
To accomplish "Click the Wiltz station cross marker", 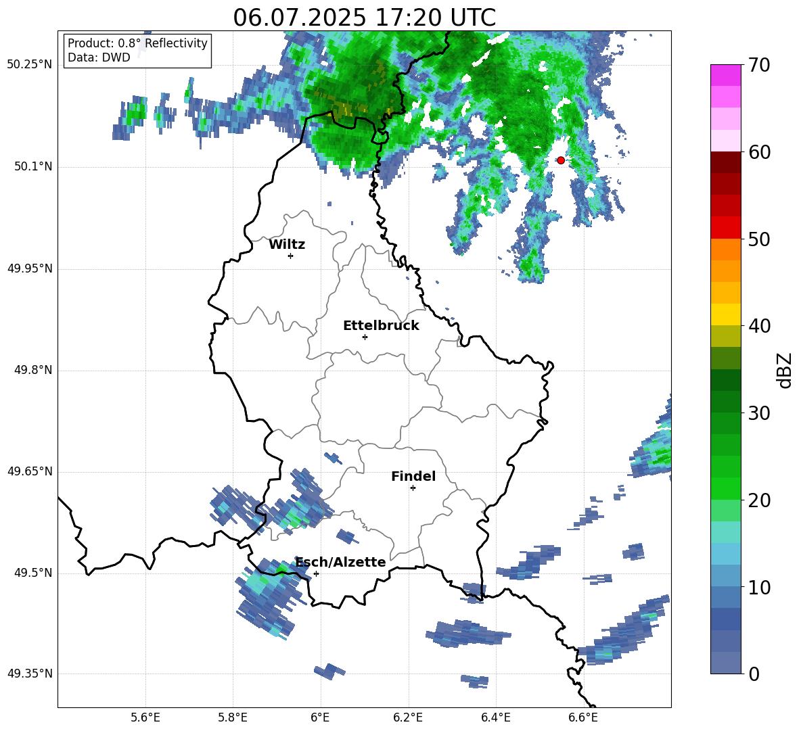I will tap(290, 256).
